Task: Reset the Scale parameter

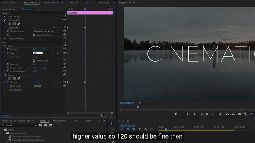Action: [65, 53]
